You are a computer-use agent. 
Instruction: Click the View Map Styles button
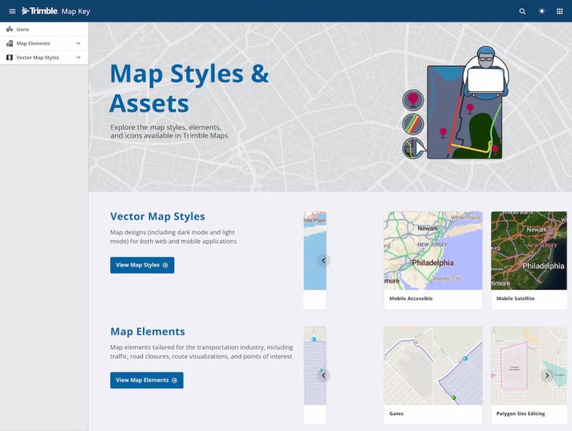click(x=142, y=264)
